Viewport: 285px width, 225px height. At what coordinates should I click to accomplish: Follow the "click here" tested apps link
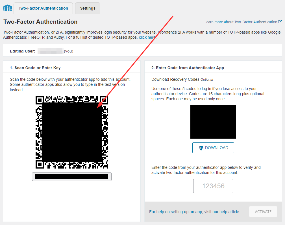pyautogui.click(x=147, y=38)
